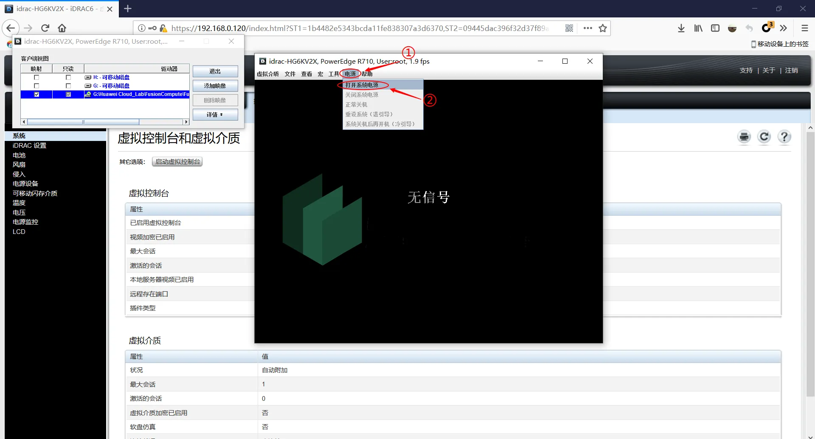Click the 启动虚拟控制台 button
Screen dimensions: 815x439
(x=177, y=162)
